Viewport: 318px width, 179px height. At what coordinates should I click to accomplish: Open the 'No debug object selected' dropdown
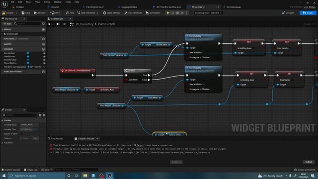(x=208, y=13)
